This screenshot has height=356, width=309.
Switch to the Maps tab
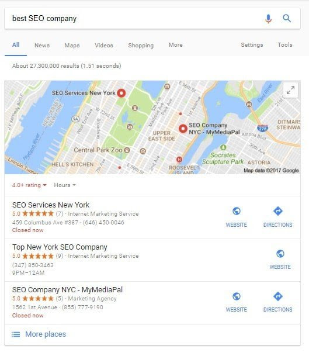(x=72, y=45)
